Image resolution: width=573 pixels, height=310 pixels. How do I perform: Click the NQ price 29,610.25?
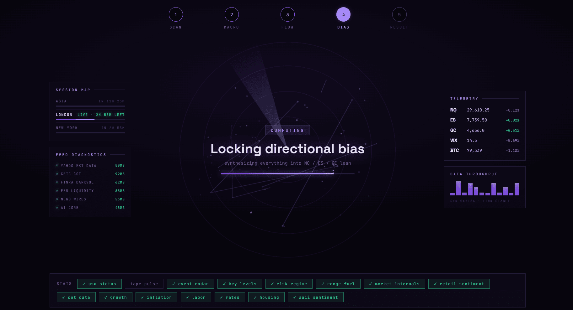click(478, 110)
